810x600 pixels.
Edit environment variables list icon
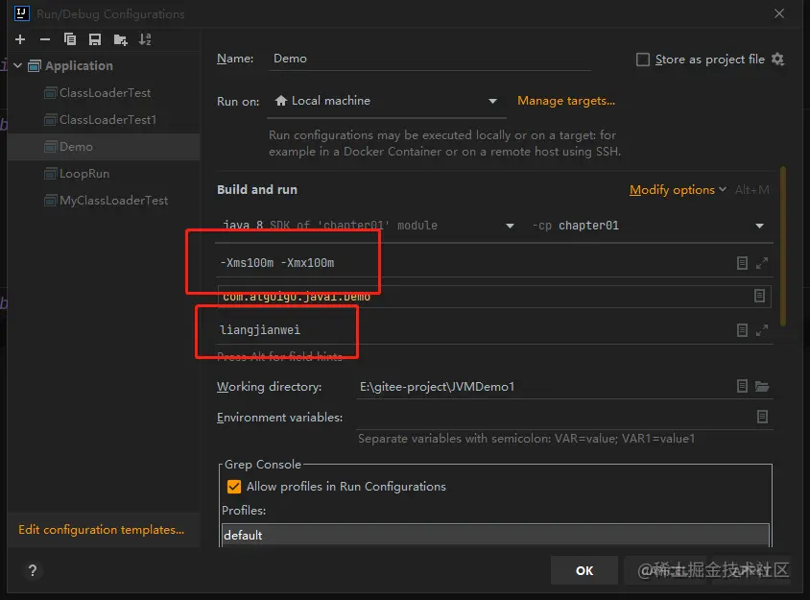click(x=762, y=417)
